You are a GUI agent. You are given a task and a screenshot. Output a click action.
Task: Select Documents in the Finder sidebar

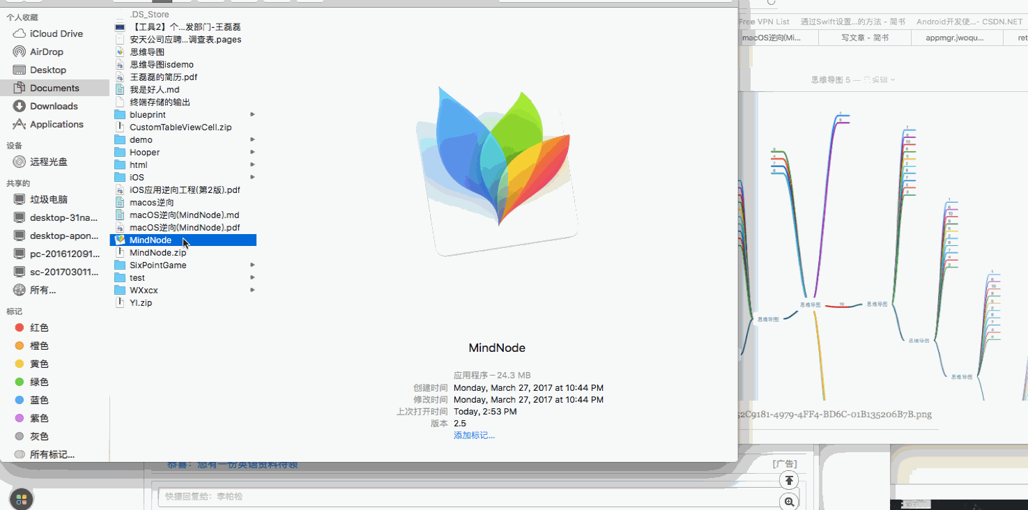coord(54,88)
